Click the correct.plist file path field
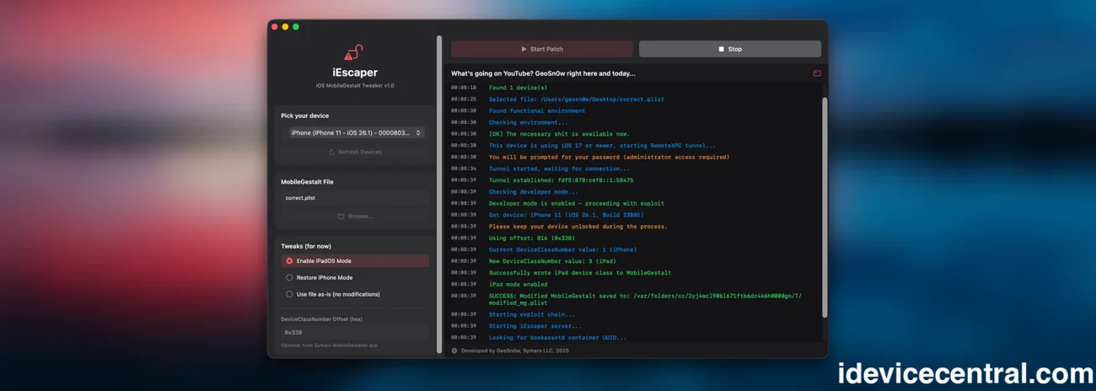The image size is (1096, 391). point(354,198)
